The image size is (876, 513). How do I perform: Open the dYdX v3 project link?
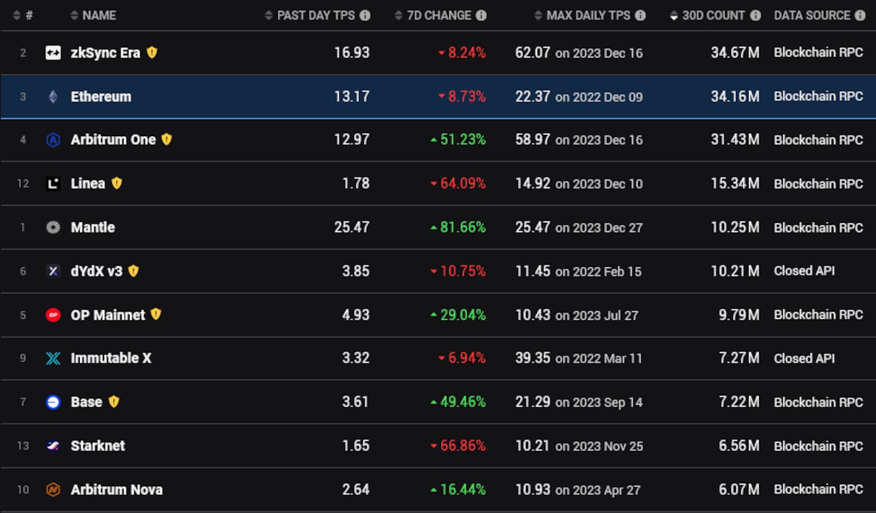[96, 271]
